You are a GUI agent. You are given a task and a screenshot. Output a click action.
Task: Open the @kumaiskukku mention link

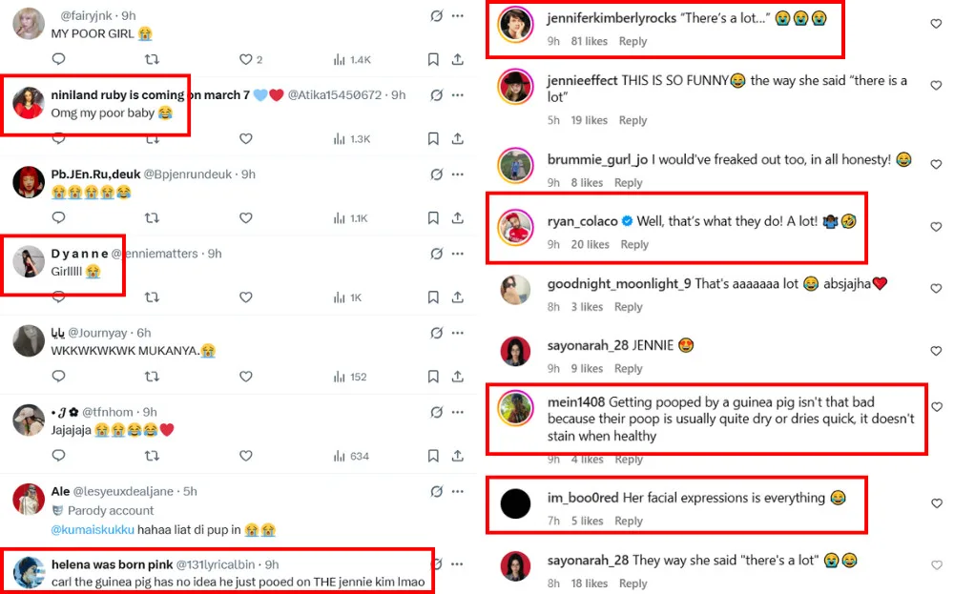pos(90,528)
